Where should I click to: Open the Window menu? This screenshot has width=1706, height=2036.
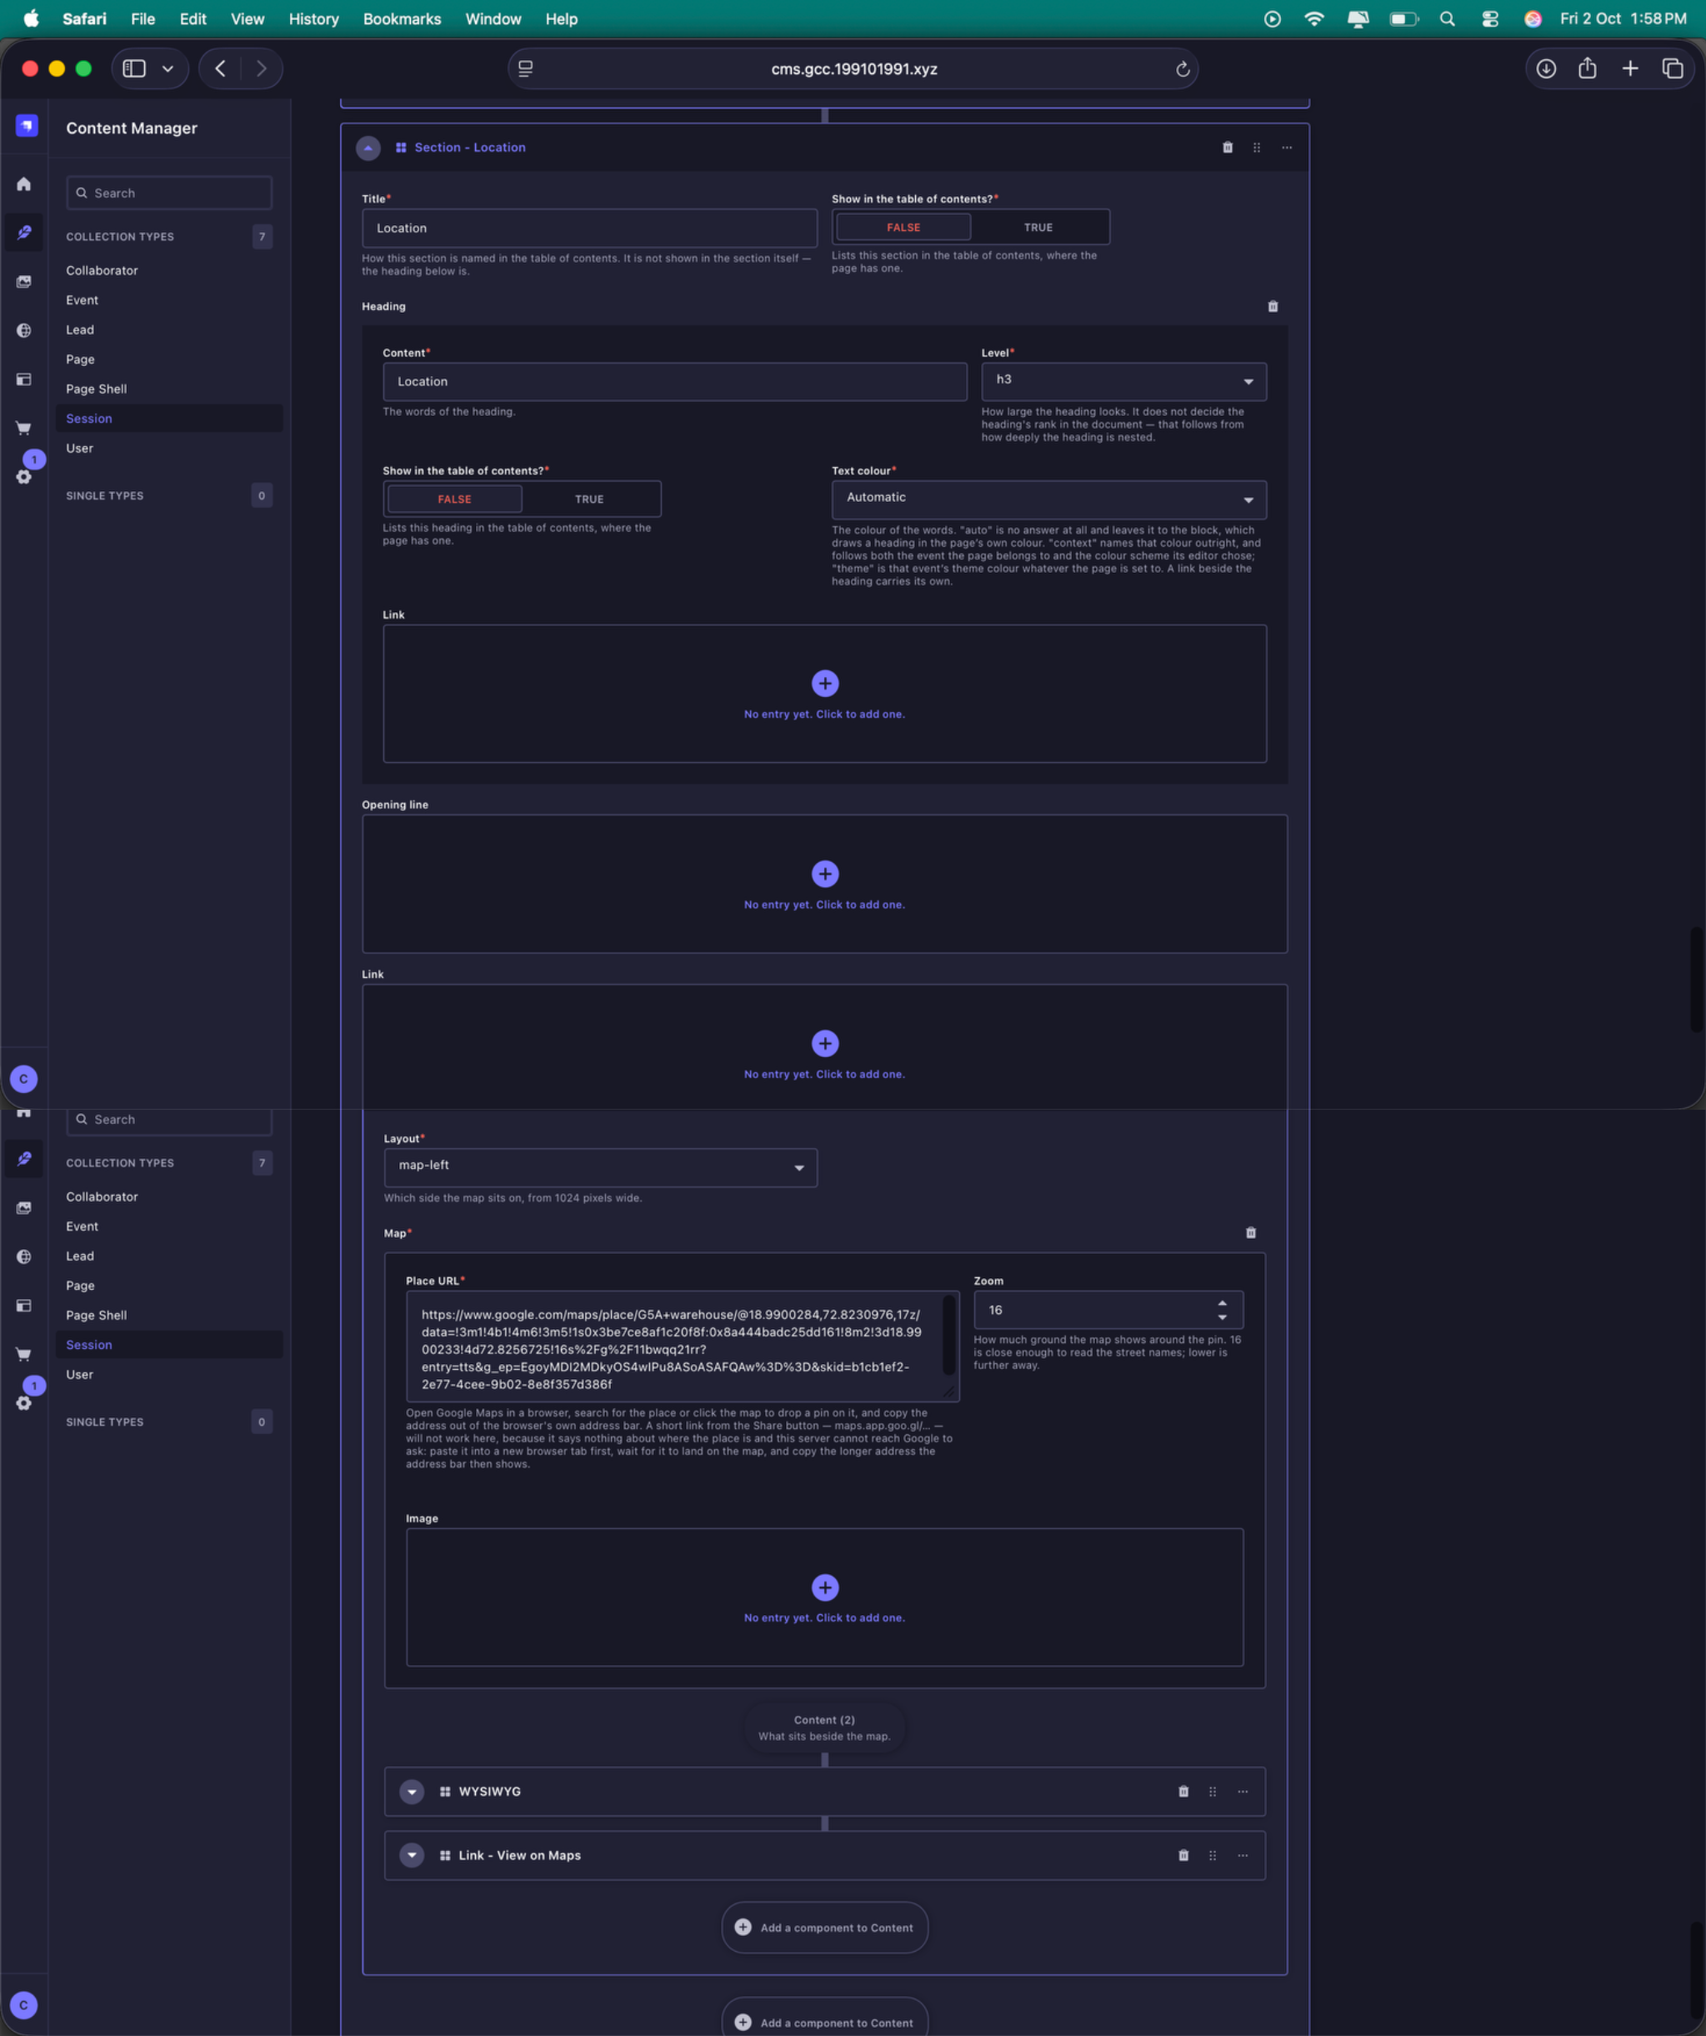[493, 18]
